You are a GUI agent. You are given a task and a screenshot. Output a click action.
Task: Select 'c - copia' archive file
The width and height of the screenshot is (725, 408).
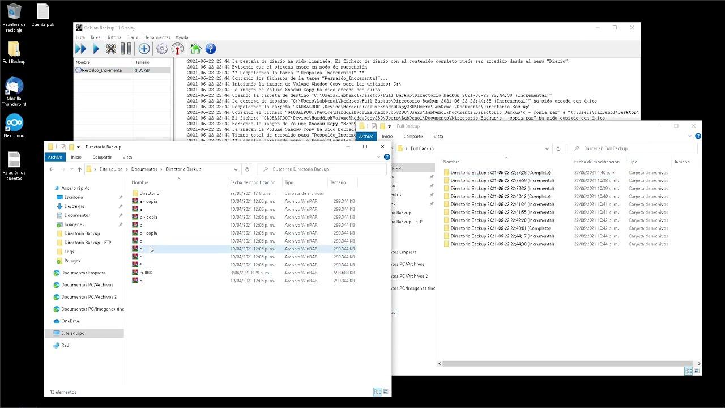[148, 233]
